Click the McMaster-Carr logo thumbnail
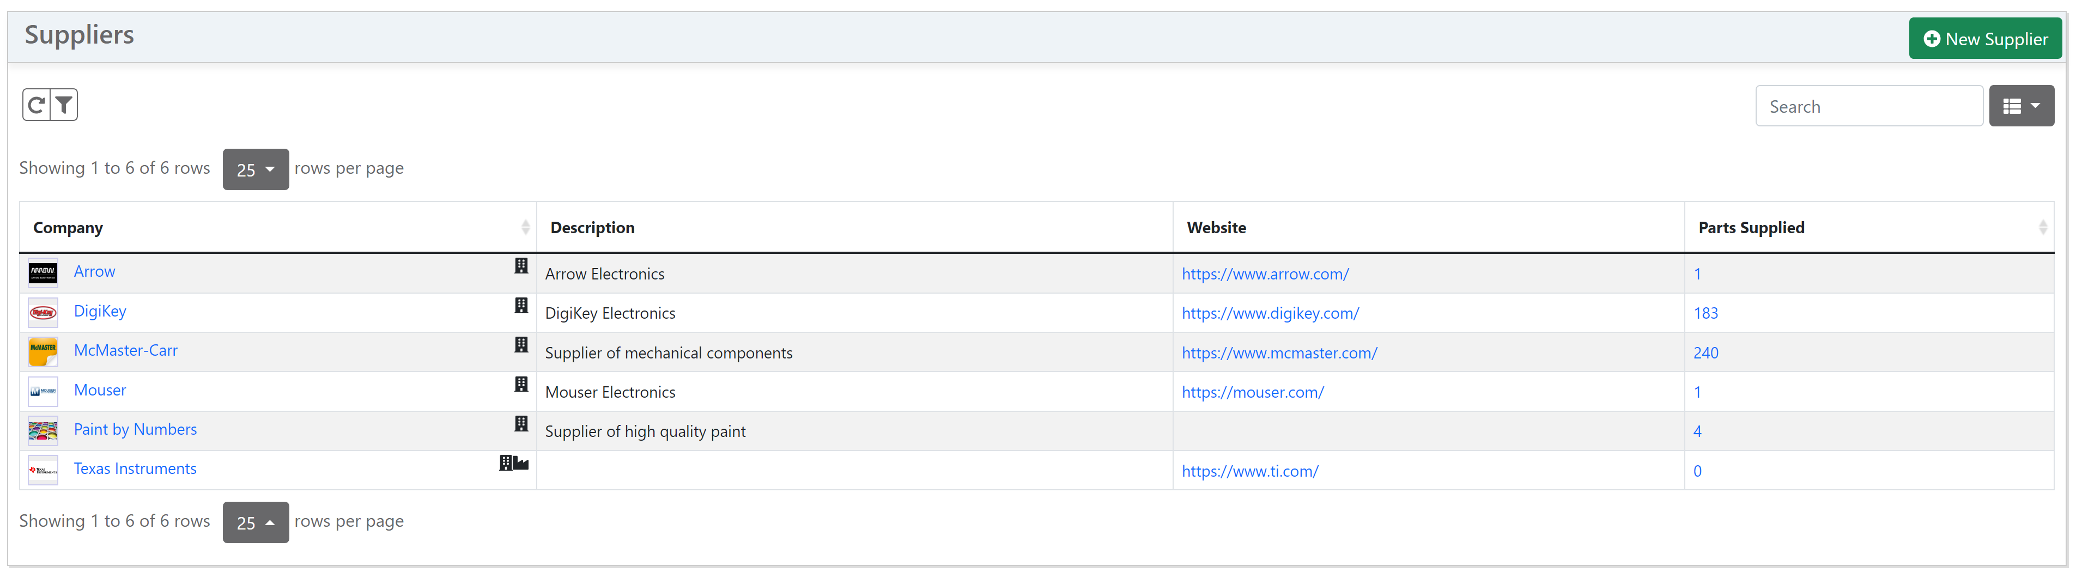 [x=43, y=352]
